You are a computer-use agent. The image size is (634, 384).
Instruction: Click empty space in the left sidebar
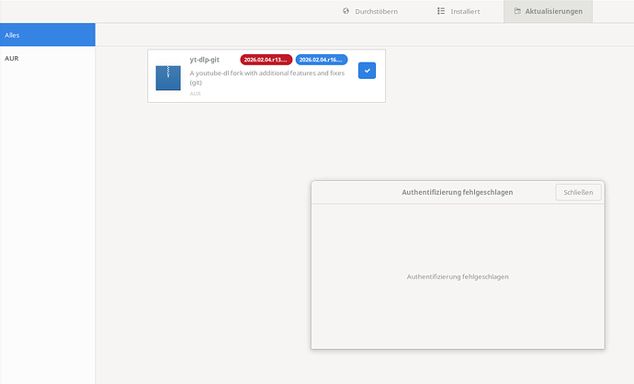tap(47, 230)
